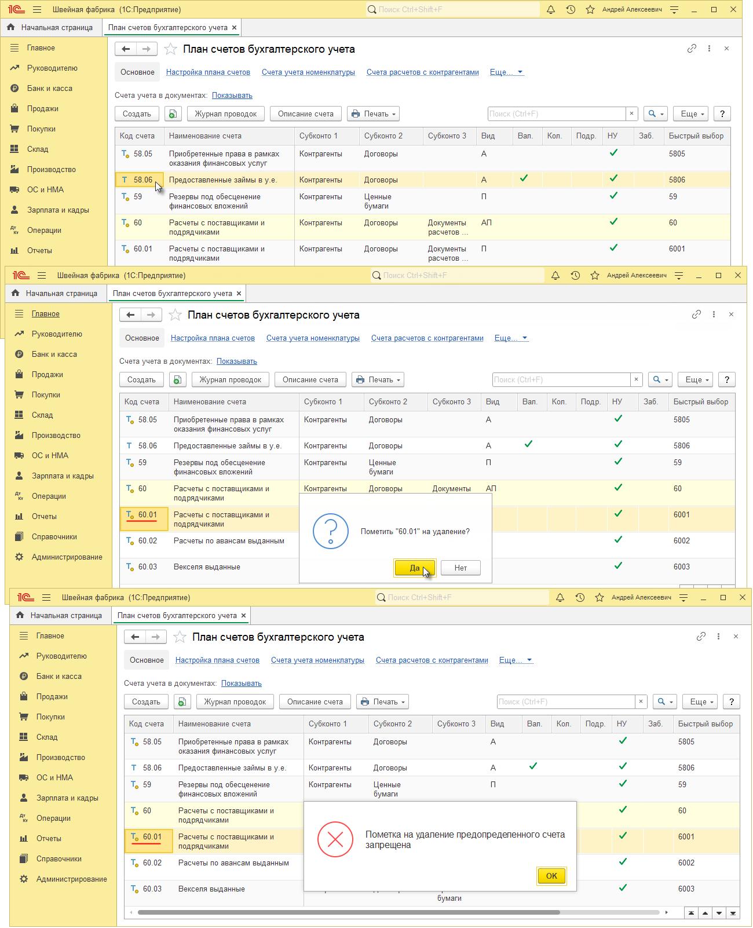Open Производство section in top window sidebar
Viewport: 753px width, 928px height.
52,170
